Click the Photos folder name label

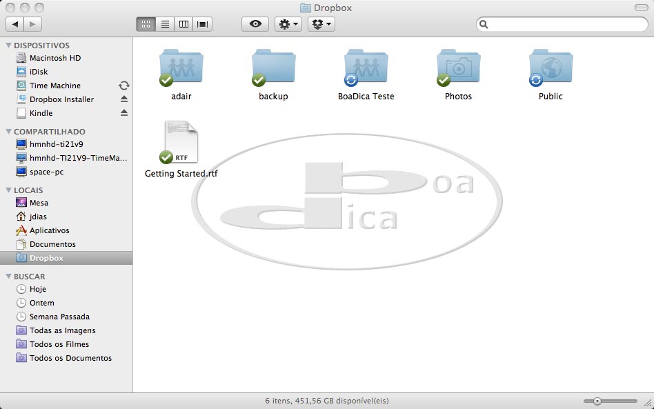pyautogui.click(x=458, y=97)
